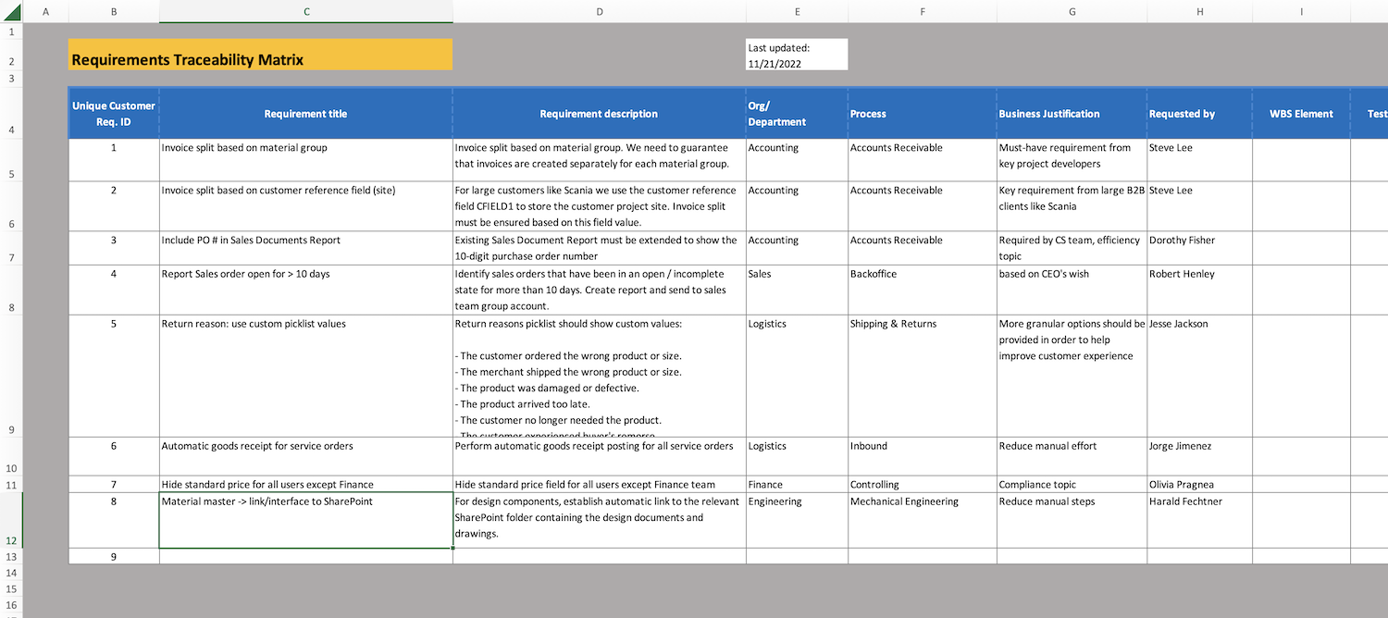Click description 'Hide standard price field for all users'

point(600,484)
